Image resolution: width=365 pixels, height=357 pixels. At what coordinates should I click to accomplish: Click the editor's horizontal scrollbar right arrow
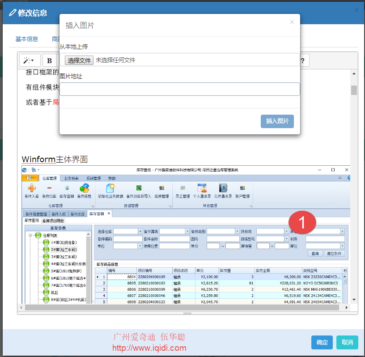pyautogui.click(x=346, y=307)
